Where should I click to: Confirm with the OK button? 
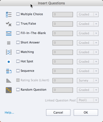click(x=86, y=113)
